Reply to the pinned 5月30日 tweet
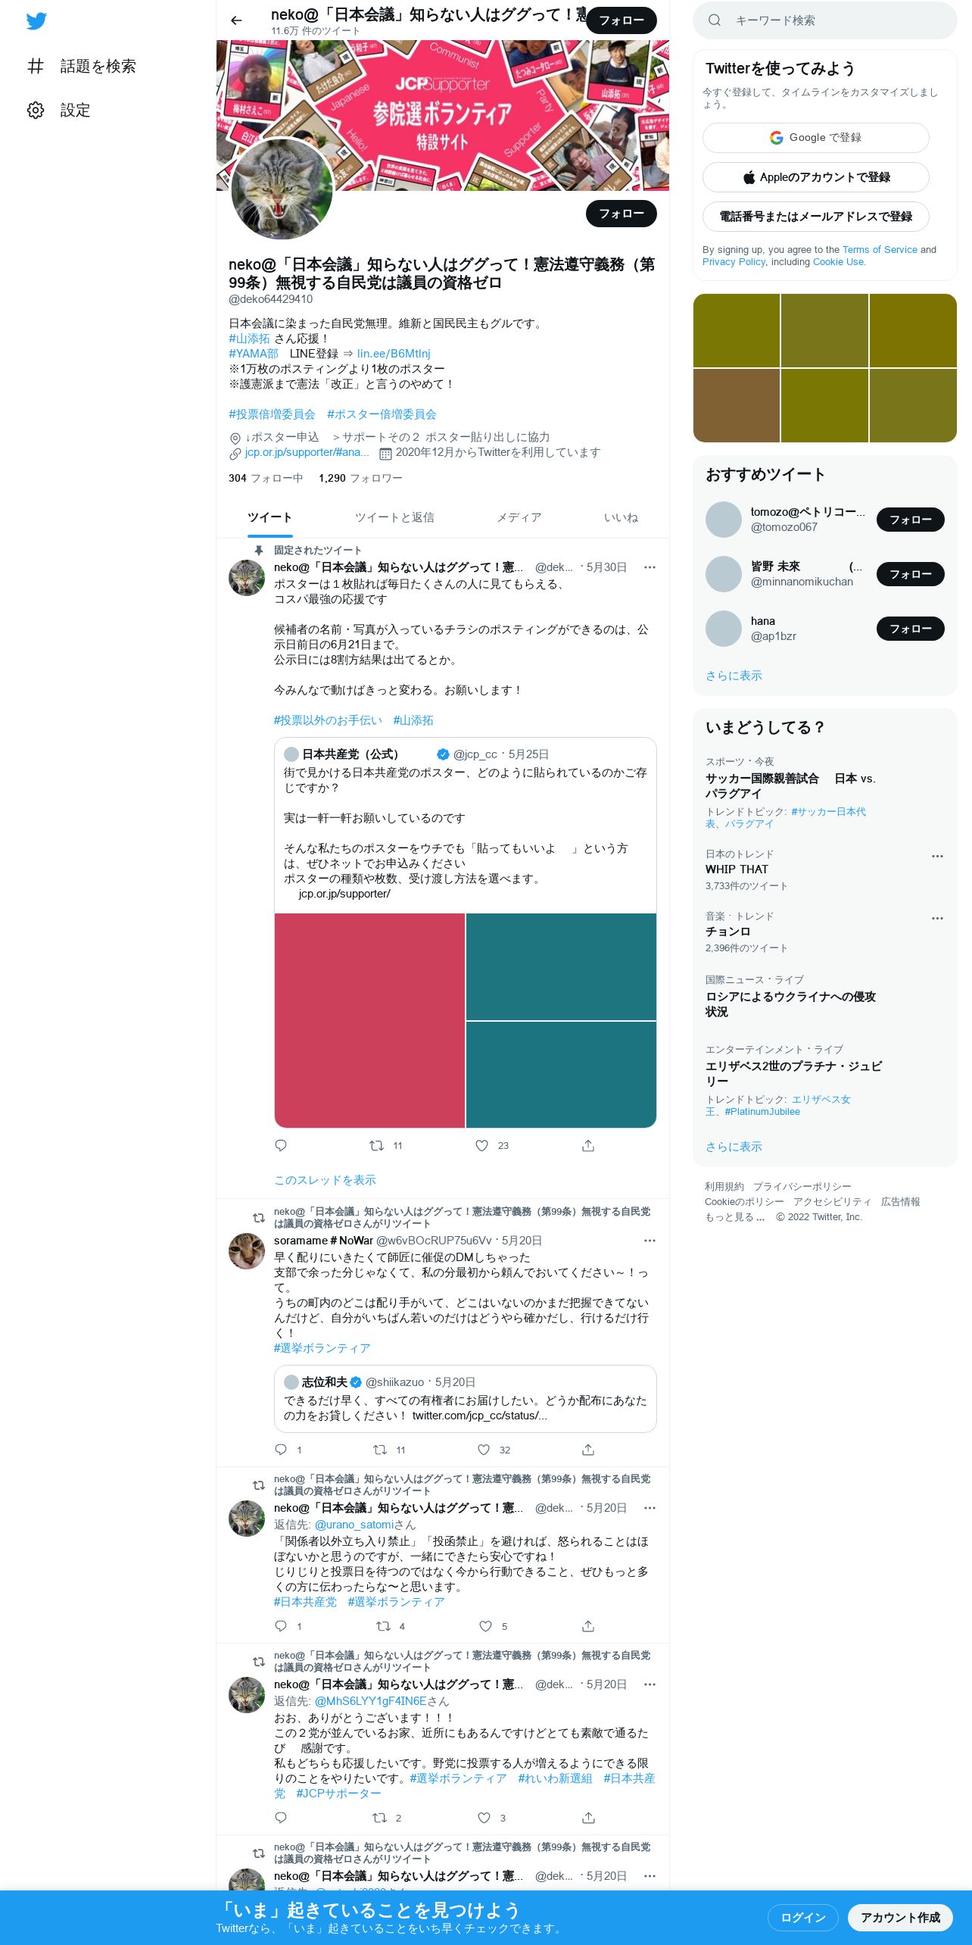Viewport: 972px width, 1945px height. pyautogui.click(x=281, y=1145)
